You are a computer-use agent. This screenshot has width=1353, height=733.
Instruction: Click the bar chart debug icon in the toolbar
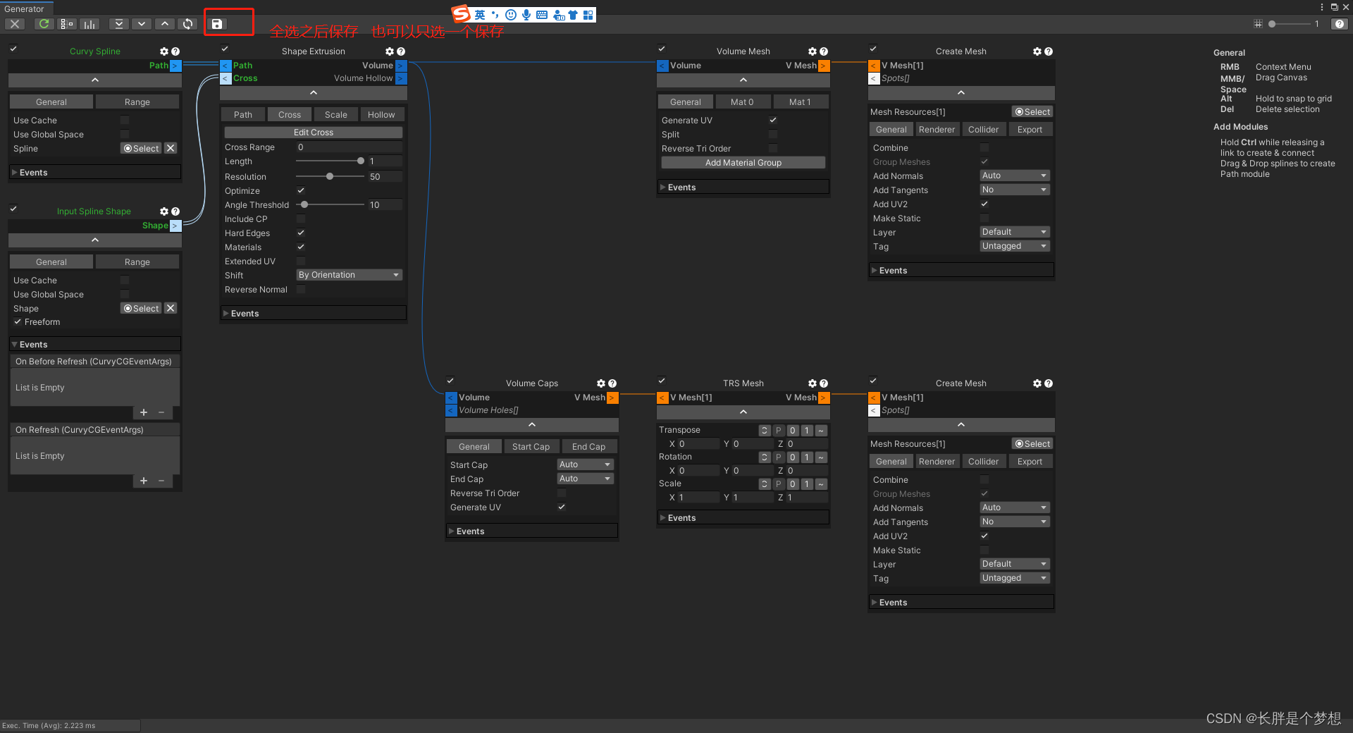pos(89,24)
